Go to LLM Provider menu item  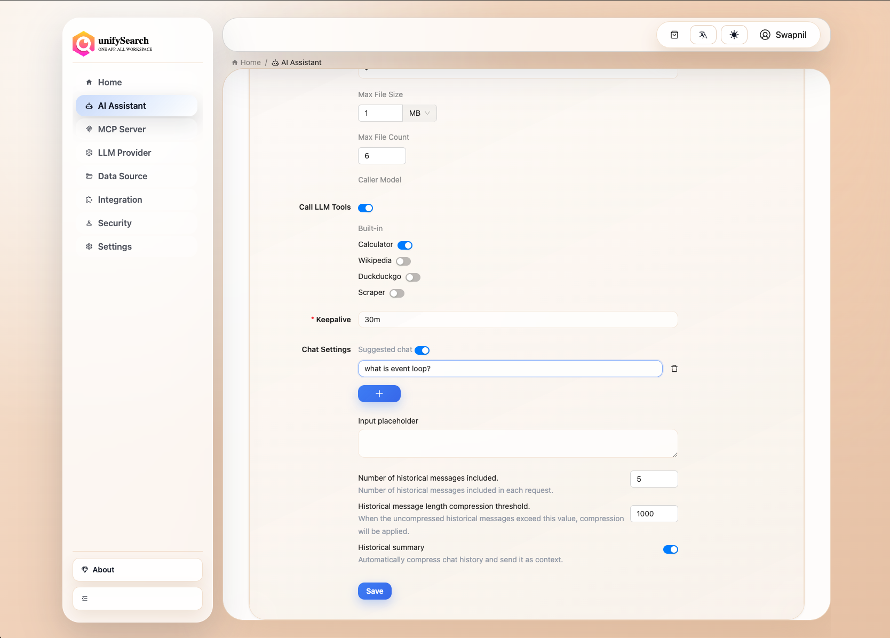(124, 153)
